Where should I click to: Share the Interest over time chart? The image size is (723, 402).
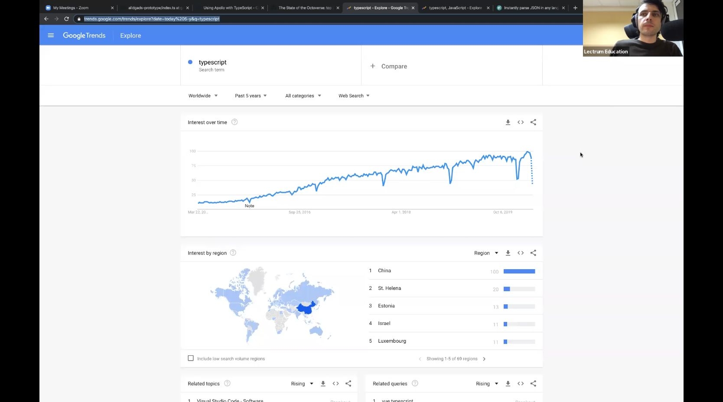pyautogui.click(x=533, y=122)
